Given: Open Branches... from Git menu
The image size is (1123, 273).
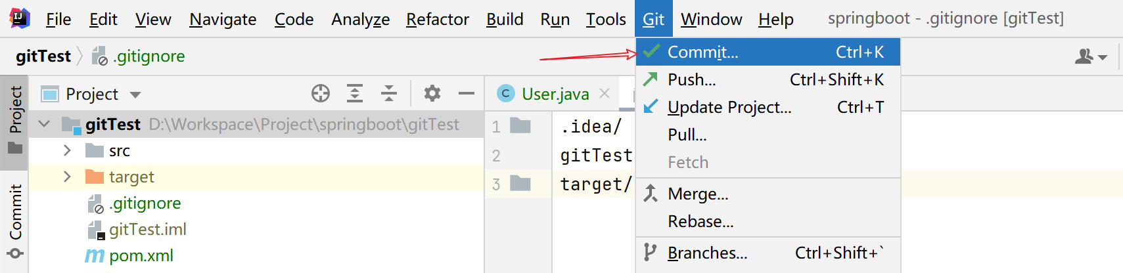Looking at the screenshot, I should point(707,253).
